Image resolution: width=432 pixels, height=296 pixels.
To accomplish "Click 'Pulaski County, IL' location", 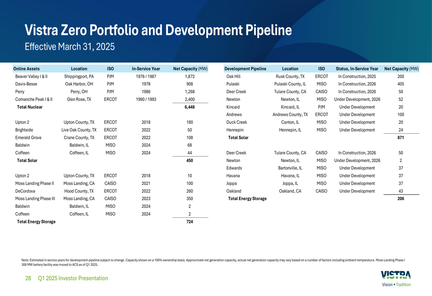I will (290, 84).
